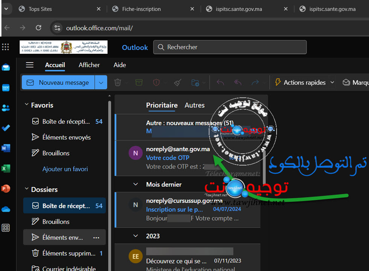Open the app launcher grid icon

(5, 47)
